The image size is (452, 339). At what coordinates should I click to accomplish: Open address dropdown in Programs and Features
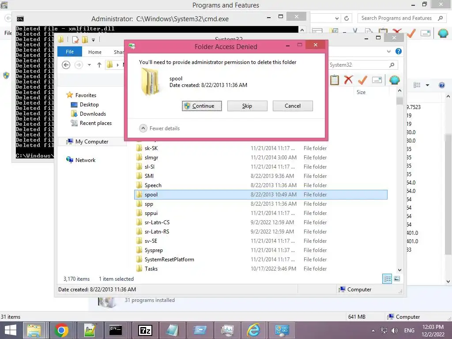pyautogui.click(x=337, y=19)
